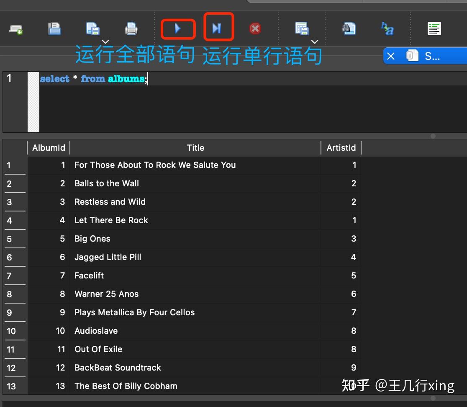Expand the save SQL dropdown chevron
Viewport: 467px width, 407px height.
click(x=105, y=42)
